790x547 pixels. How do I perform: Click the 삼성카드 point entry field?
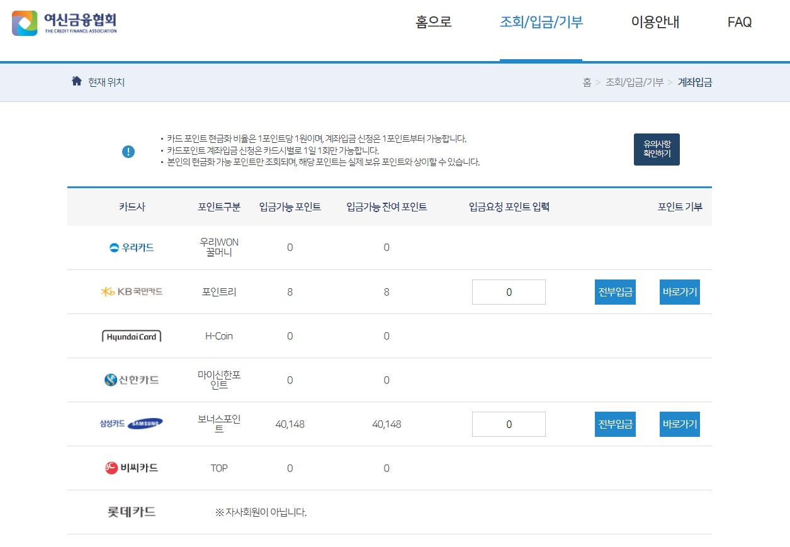coord(509,424)
